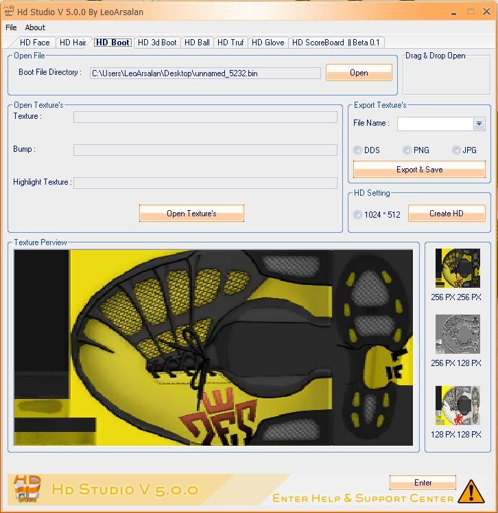Switch to the HD 3d Boot tab
The height and width of the screenshot is (513, 498).
[x=157, y=43]
